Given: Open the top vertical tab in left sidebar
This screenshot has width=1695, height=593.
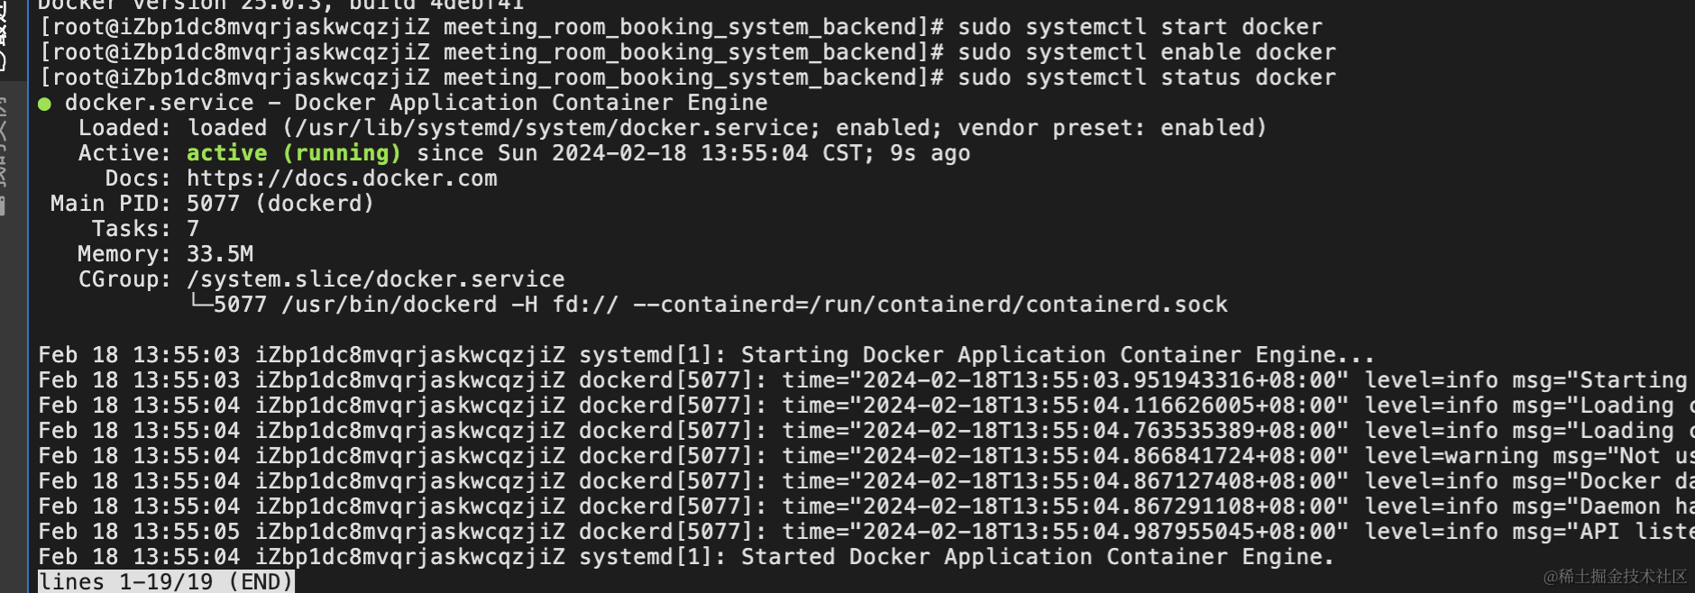Looking at the screenshot, I should coord(5,36).
